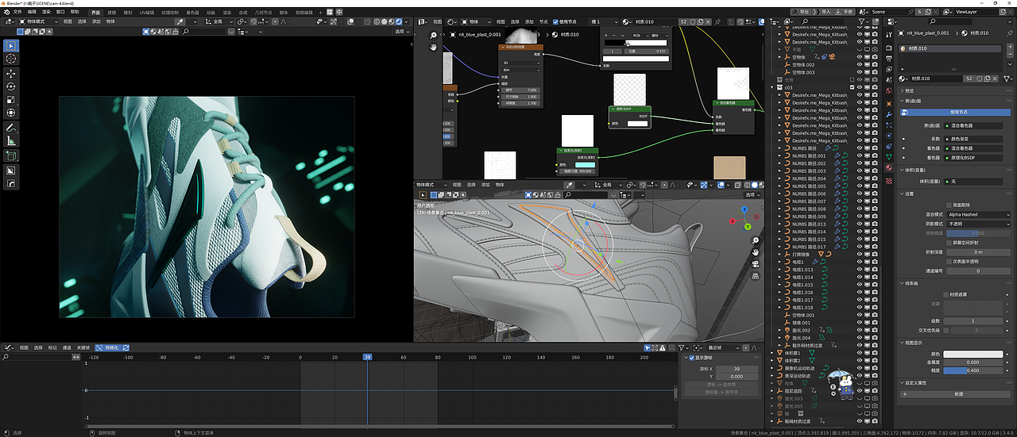Image resolution: width=1017 pixels, height=437 pixels.
Task: Select the Measure ruler tool
Action: [x=11, y=141]
